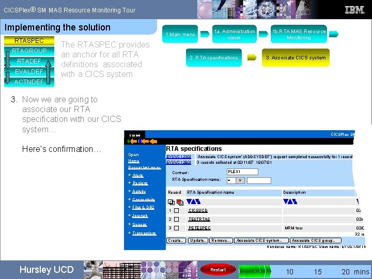Click the Remove... button
This screenshot has width=372, height=279.
pyautogui.click(x=221, y=241)
